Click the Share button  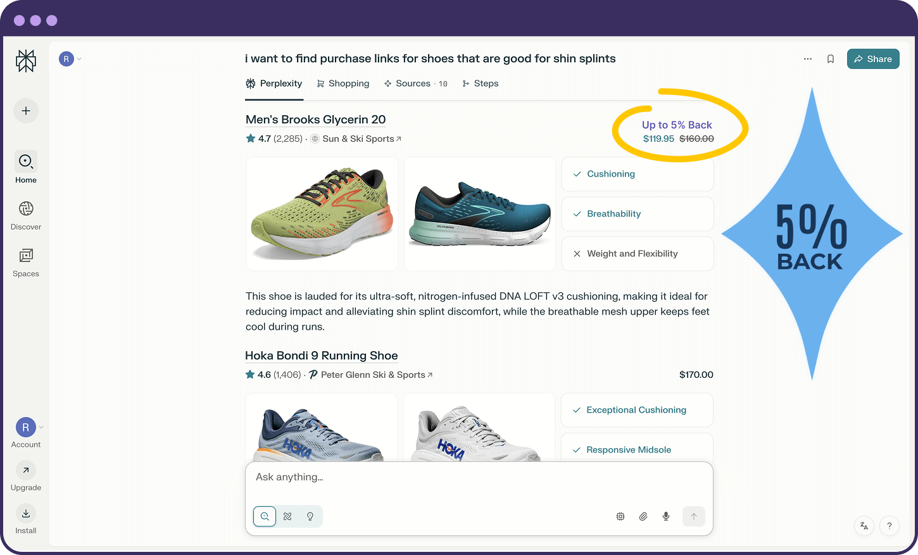click(873, 59)
